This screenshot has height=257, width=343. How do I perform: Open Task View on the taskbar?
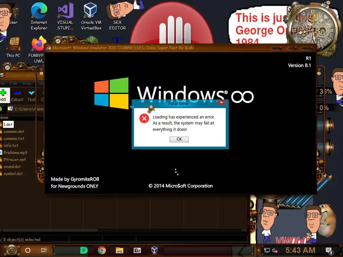pos(44,250)
